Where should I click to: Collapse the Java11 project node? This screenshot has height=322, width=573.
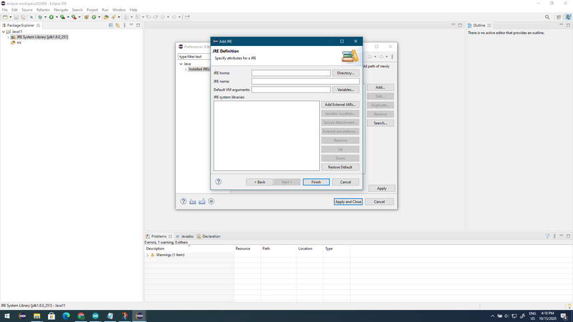(3, 31)
